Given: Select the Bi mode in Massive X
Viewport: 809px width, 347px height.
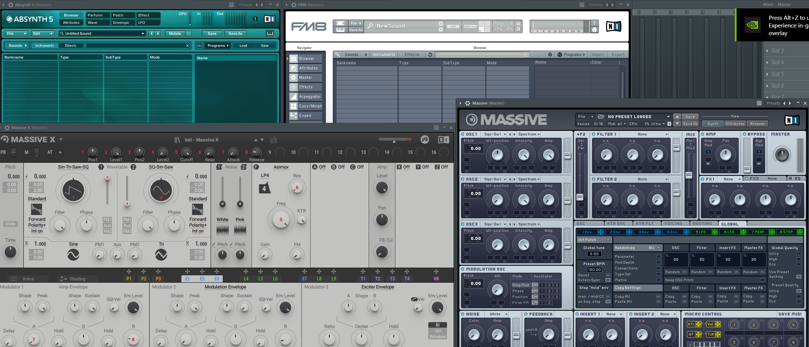Looking at the screenshot, I should [x=437, y=325].
